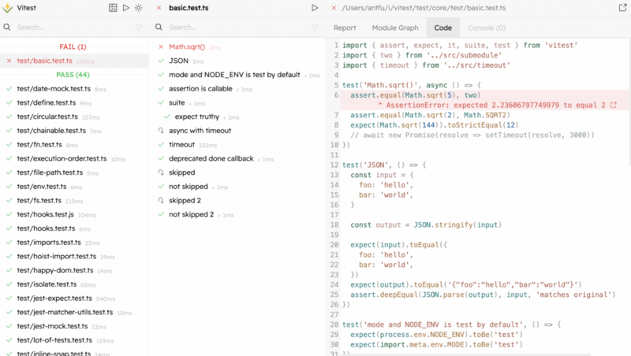Toggle filter icon in file search bar
631x356 pixels.
coord(139,28)
